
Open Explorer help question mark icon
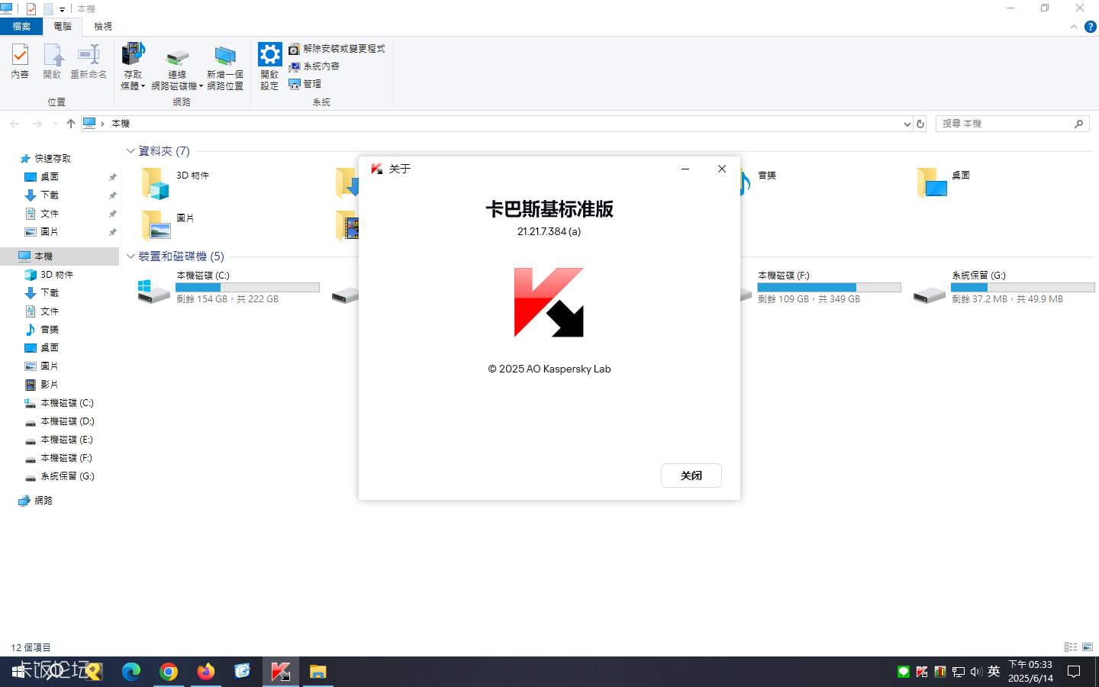click(x=1091, y=27)
